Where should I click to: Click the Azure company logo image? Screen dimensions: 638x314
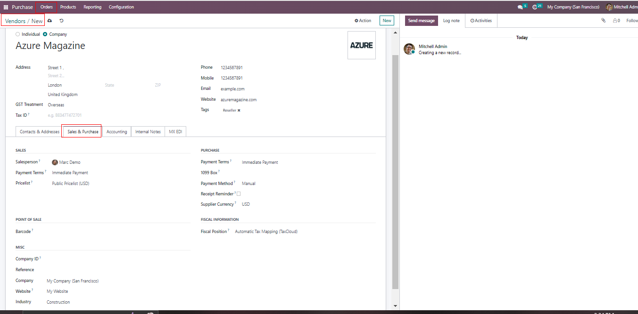pyautogui.click(x=361, y=45)
